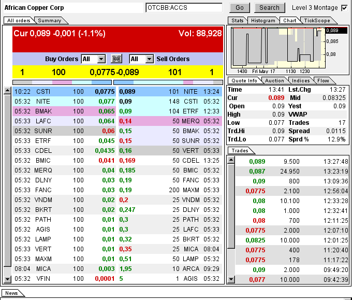Click the buy-side depth color bar
This screenshot has width=352, height=300.
[x=62, y=82]
